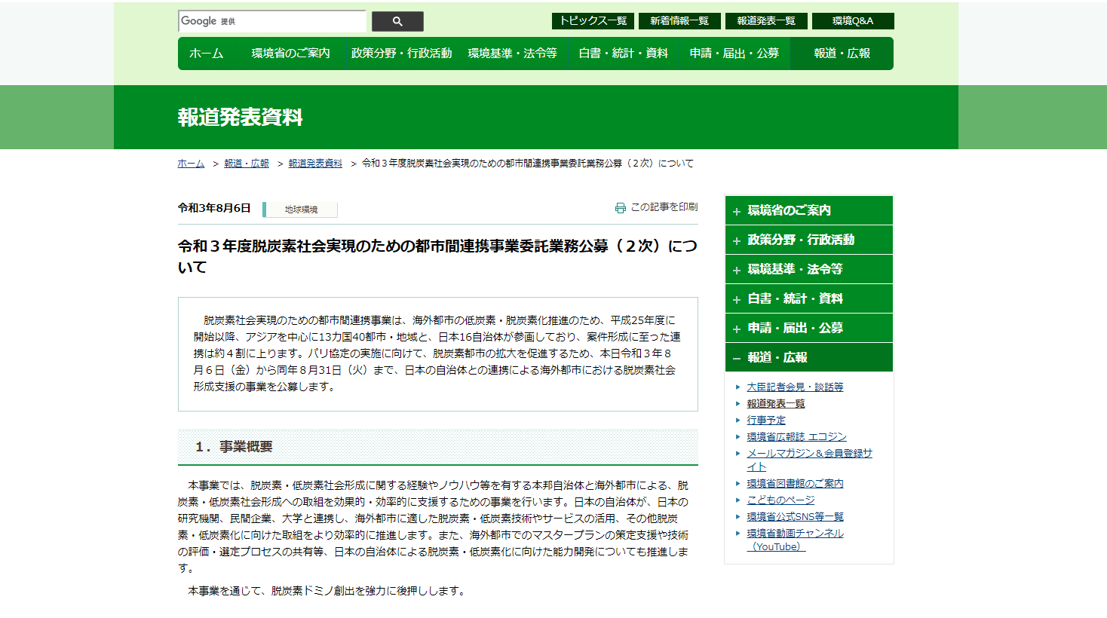This screenshot has width=1107, height=618.
Task: Open the 環境省公式SNS等一覧 link
Action: (795, 516)
